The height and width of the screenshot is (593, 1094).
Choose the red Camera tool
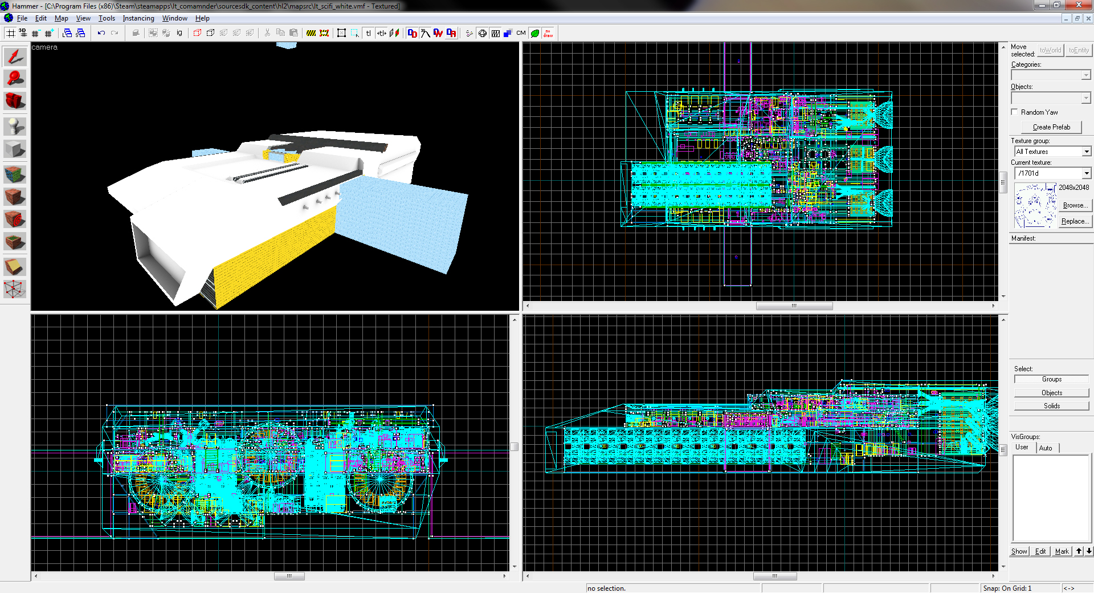pyautogui.click(x=15, y=101)
